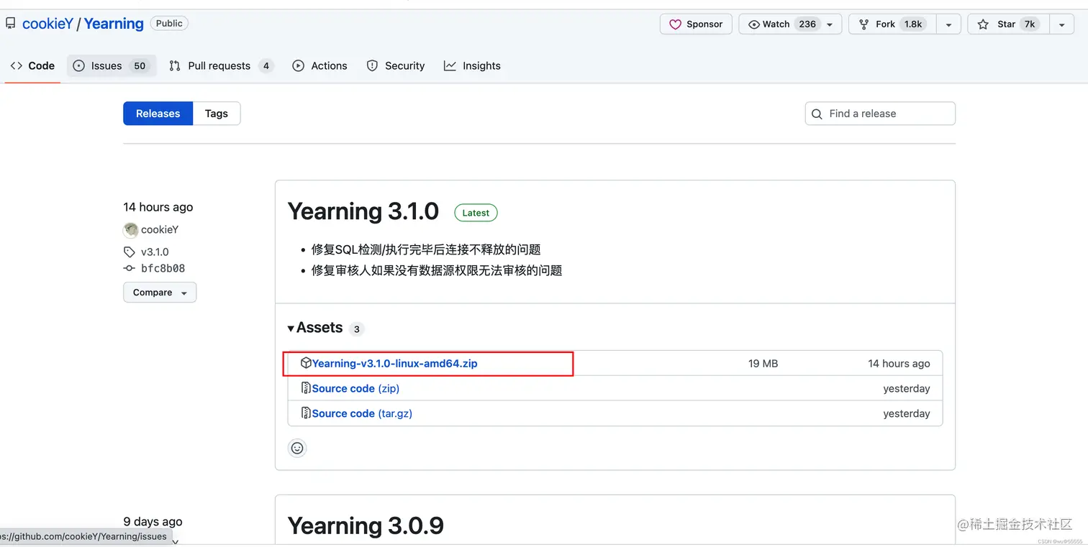Click the Pull requests count badge 4

tap(266, 65)
